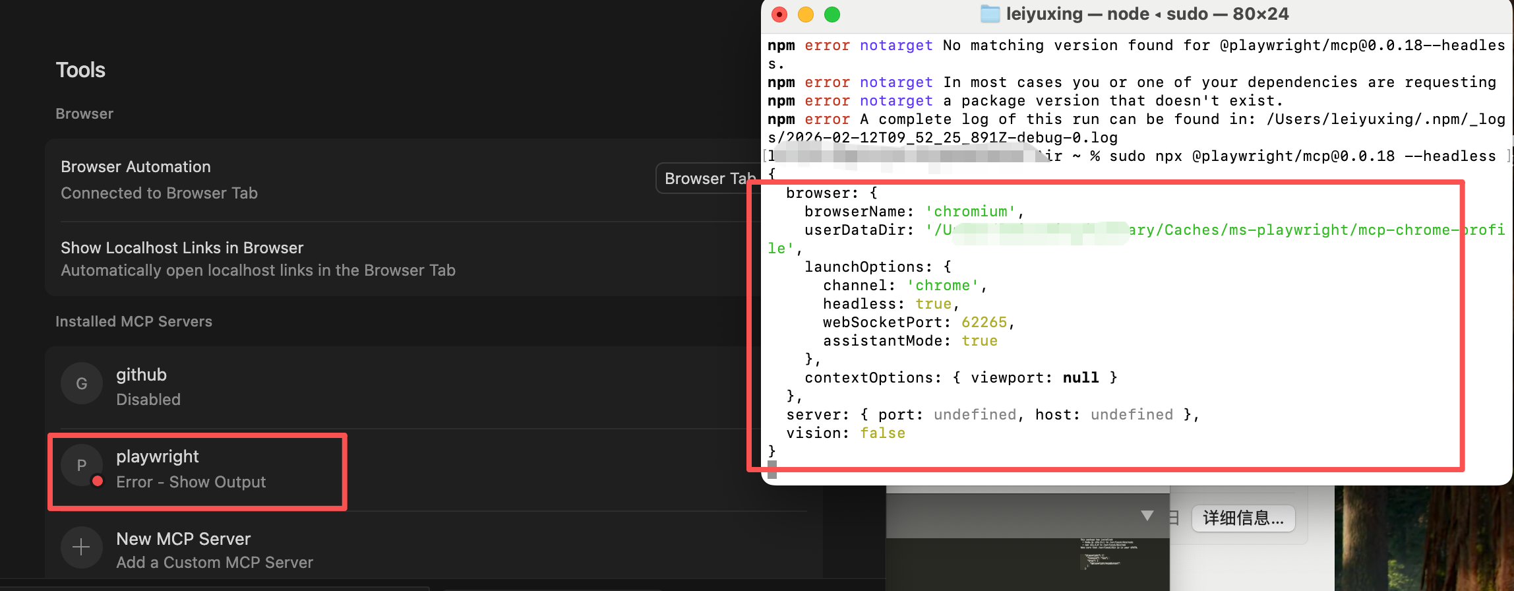Click the plus icon for New MCP Server
This screenshot has height=591, width=1514.
pos(82,547)
